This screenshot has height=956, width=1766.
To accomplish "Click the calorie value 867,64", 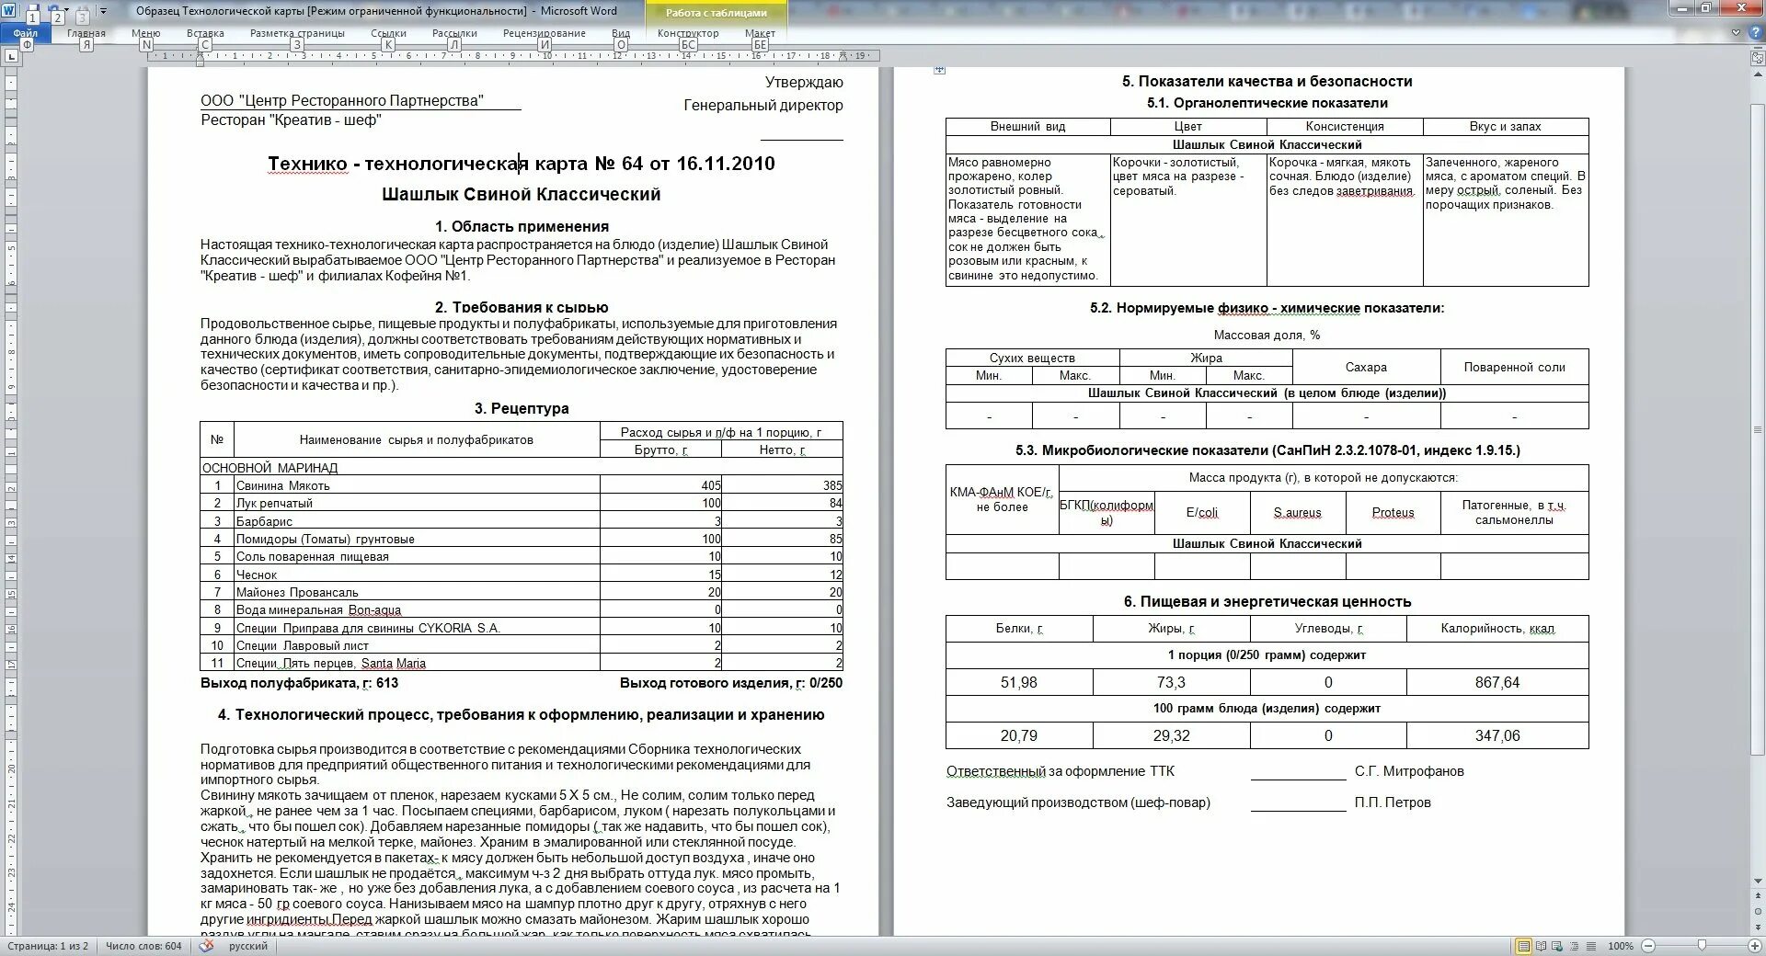I will click(x=1497, y=682).
